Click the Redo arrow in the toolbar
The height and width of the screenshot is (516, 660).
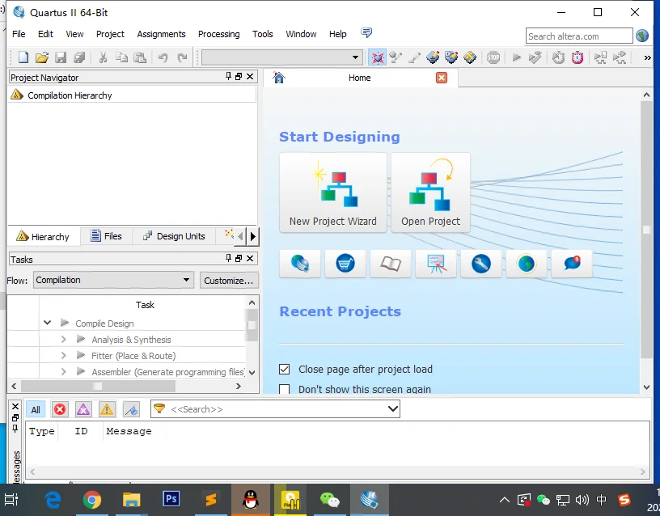click(x=182, y=57)
